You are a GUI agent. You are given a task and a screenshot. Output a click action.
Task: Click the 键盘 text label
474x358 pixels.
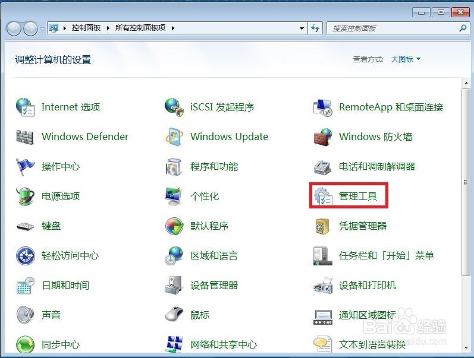click(x=51, y=226)
